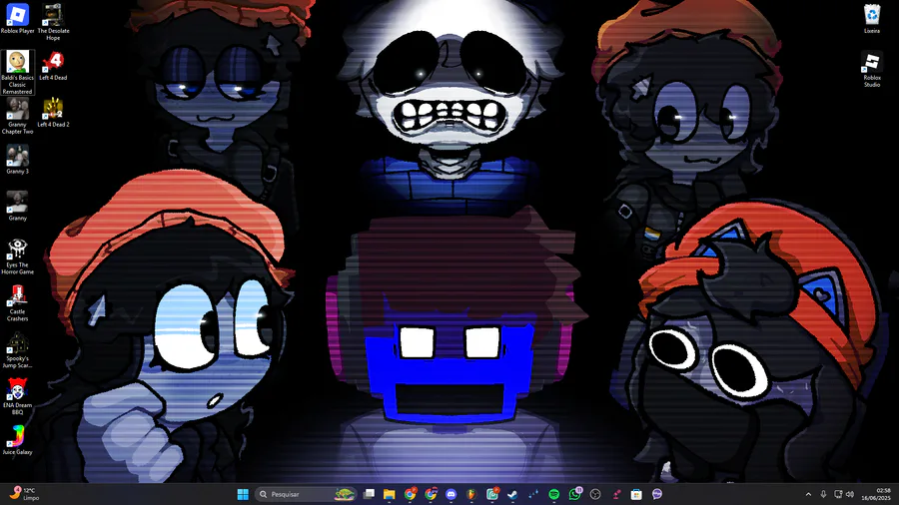The height and width of the screenshot is (505, 899).
Task: Open the green taskbar app with badge
Action: (x=492, y=494)
